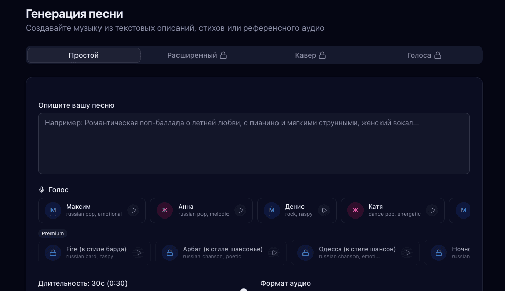
Task: Click the duration slider handle
Action: [244, 289]
